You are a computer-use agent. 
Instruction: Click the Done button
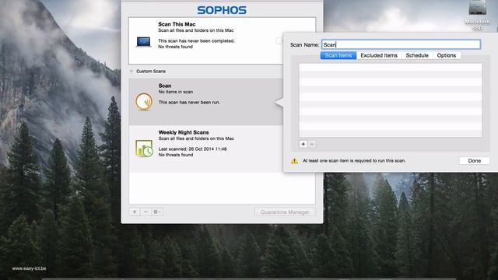(x=474, y=161)
